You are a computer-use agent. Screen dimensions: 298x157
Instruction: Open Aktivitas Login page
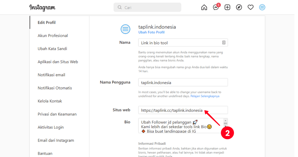pos(50,127)
